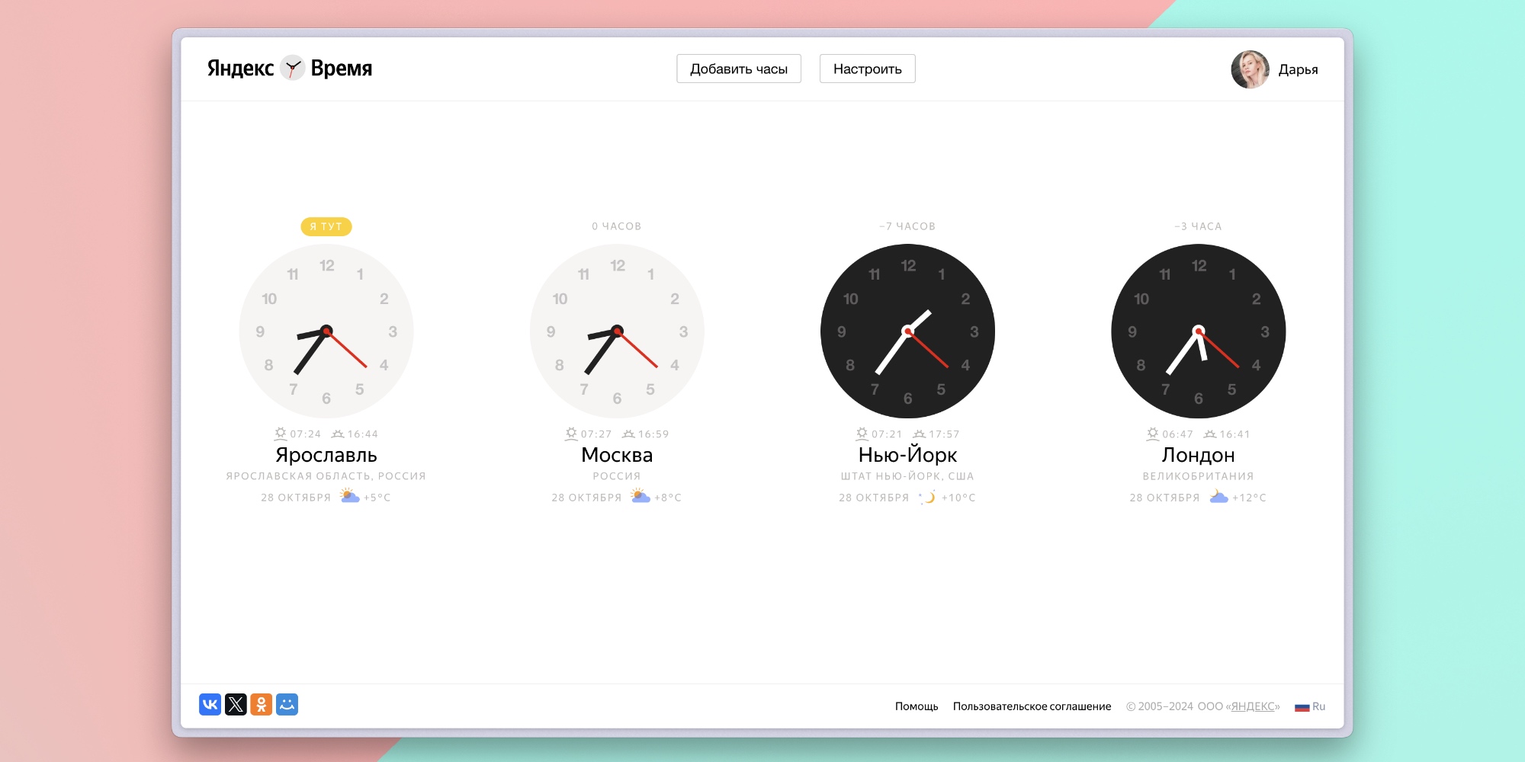Viewport: 1525px width, 762px height.
Task: Click the Я ТУТ yellow badge
Action: point(326,226)
